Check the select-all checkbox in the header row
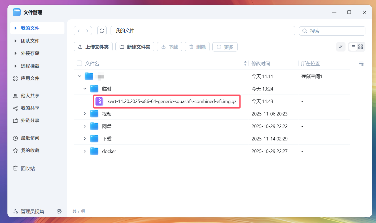The width and height of the screenshot is (376, 223). click(x=79, y=63)
